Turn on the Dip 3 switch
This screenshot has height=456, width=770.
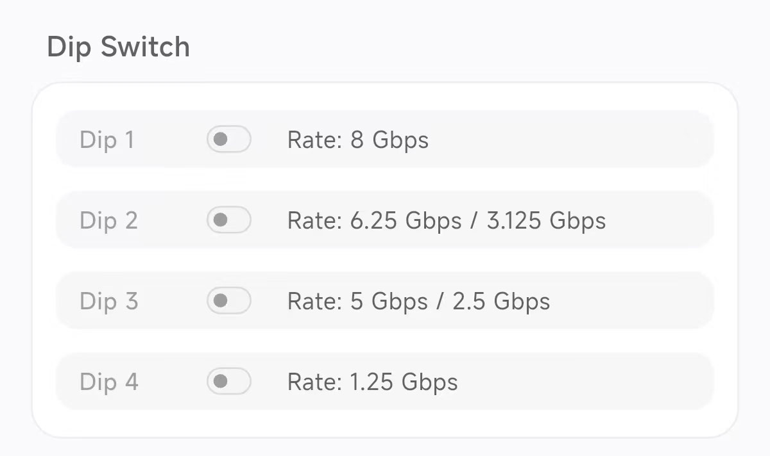coord(228,301)
